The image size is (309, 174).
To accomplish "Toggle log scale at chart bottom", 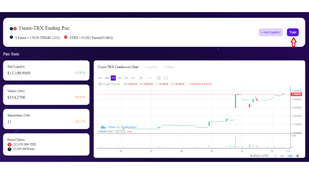I will tap(282, 156).
